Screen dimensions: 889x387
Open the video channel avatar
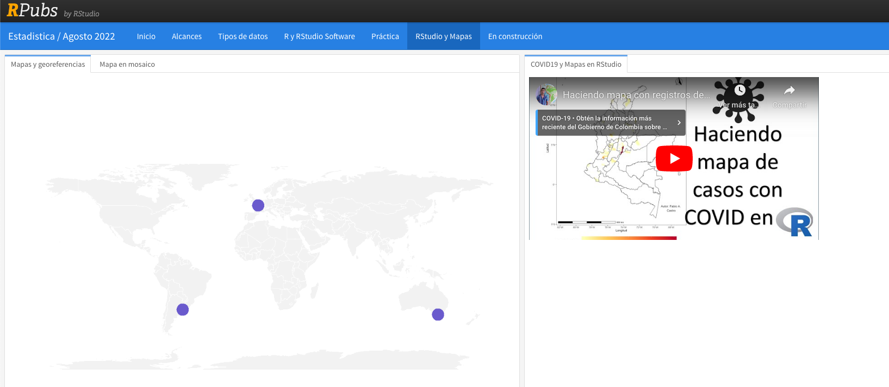point(546,95)
